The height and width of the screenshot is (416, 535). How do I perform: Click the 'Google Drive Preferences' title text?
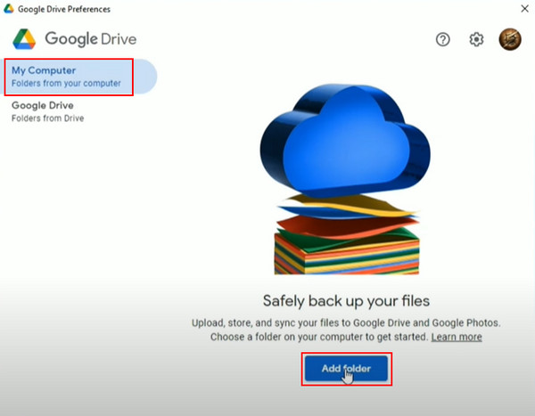pos(64,9)
